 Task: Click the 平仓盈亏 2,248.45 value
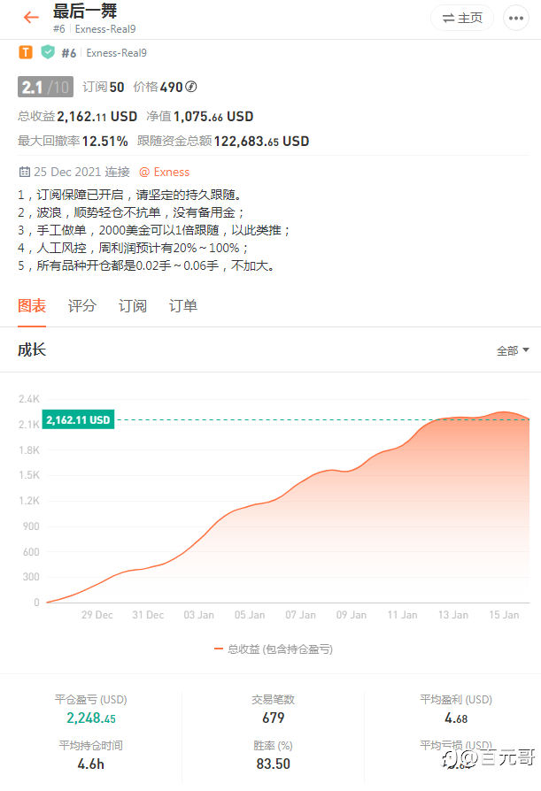point(91,718)
